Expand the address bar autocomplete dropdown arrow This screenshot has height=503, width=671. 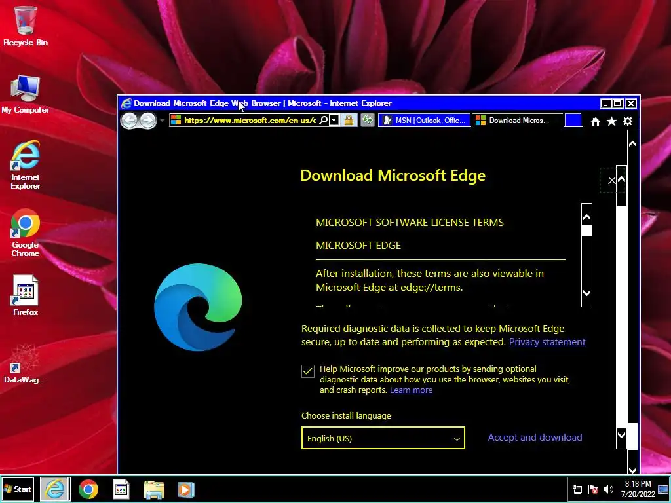coord(335,121)
